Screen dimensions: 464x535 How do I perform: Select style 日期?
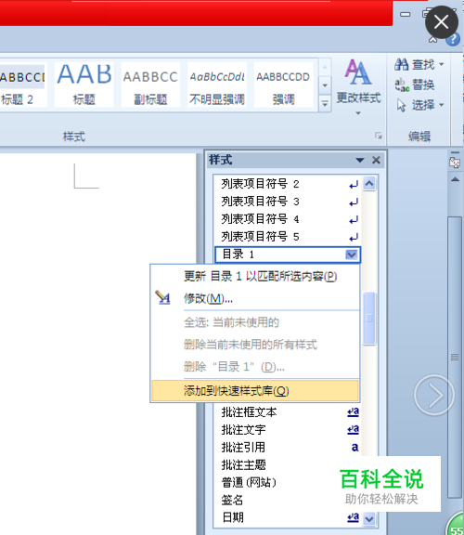pos(288,518)
